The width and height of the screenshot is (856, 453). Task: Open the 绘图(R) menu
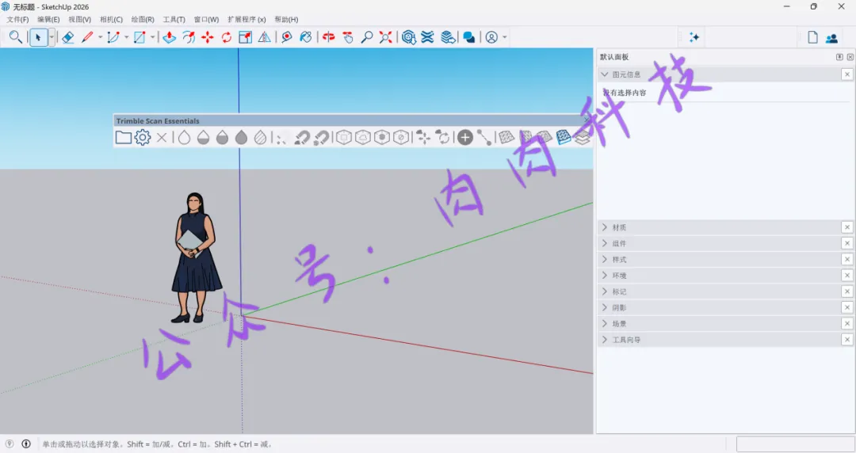click(143, 19)
